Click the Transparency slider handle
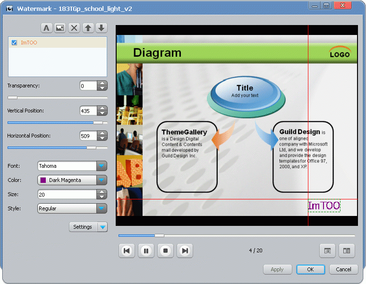366x284 pixels. [12, 98]
